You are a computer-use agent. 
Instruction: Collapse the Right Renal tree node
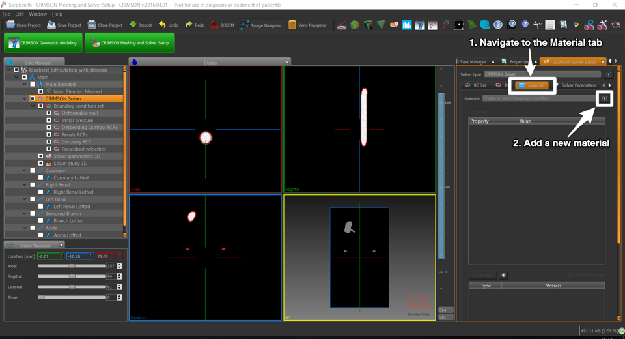pos(25,185)
